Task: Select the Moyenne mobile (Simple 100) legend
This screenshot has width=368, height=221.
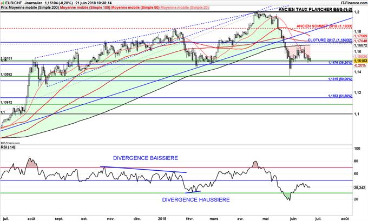Action: point(85,8)
